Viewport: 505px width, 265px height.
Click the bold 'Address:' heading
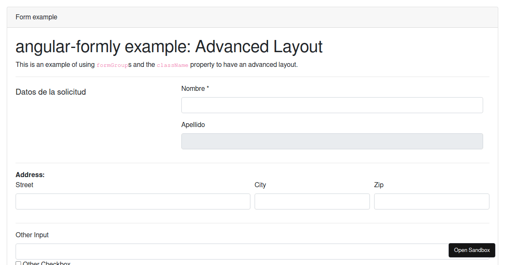(30, 175)
